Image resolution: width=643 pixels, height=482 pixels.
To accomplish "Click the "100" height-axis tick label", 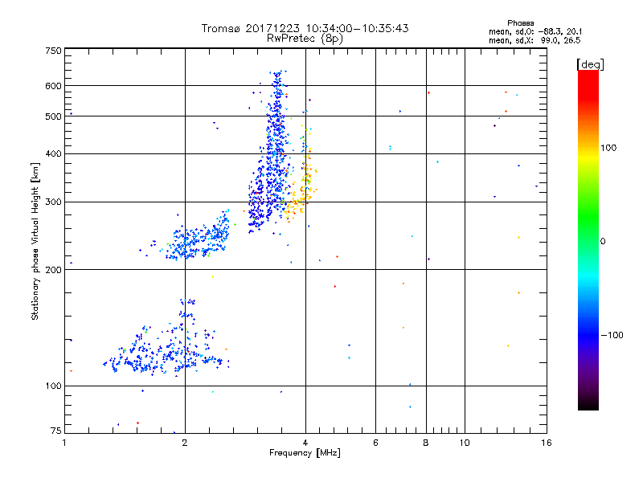I will [53, 386].
